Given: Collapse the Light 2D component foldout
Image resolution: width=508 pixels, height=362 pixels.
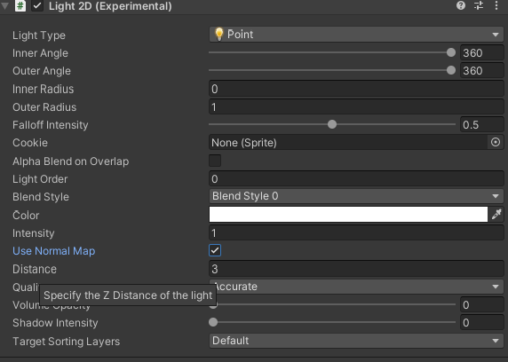Looking at the screenshot, I should pyautogui.click(x=5, y=6).
